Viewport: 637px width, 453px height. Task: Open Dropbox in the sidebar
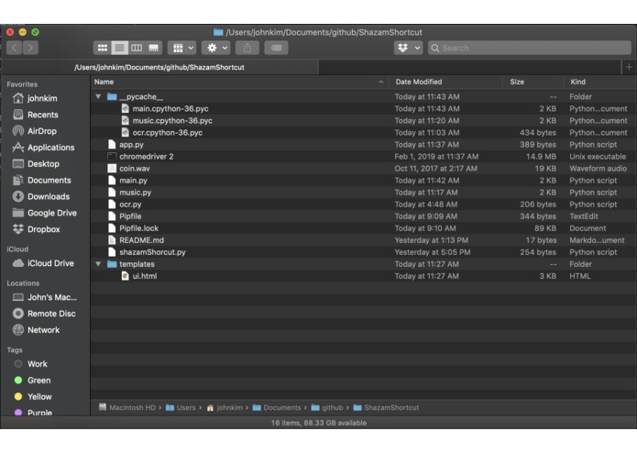click(x=43, y=229)
